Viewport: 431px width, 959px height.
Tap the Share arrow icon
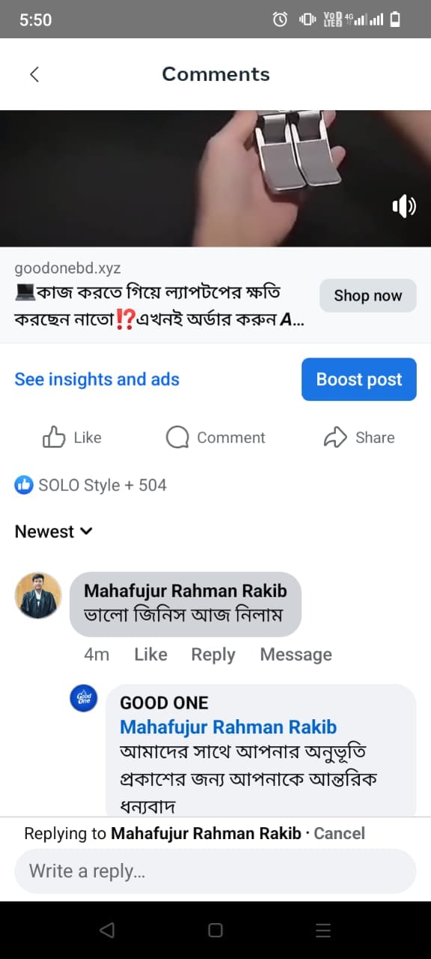pyautogui.click(x=335, y=438)
